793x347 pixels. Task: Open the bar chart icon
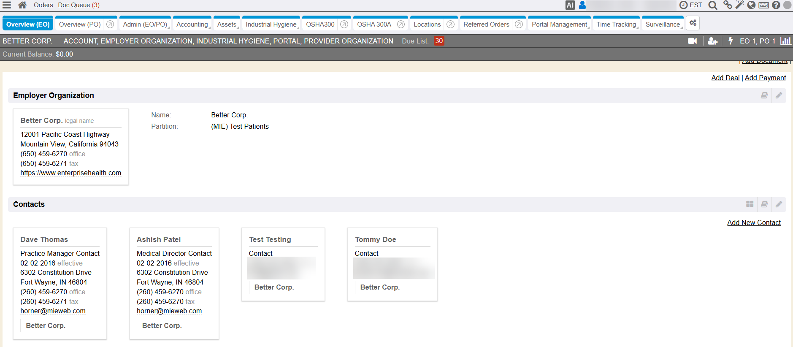tap(785, 41)
